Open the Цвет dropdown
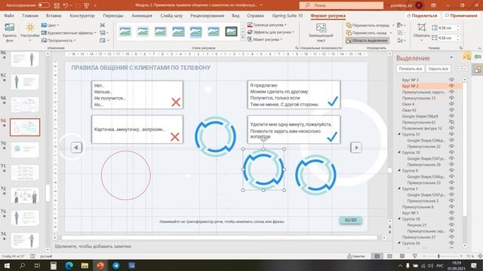This screenshot has width=483, height=271. pos(51,25)
